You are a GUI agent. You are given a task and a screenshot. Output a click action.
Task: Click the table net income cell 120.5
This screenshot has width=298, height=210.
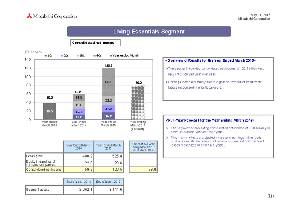click(108, 170)
